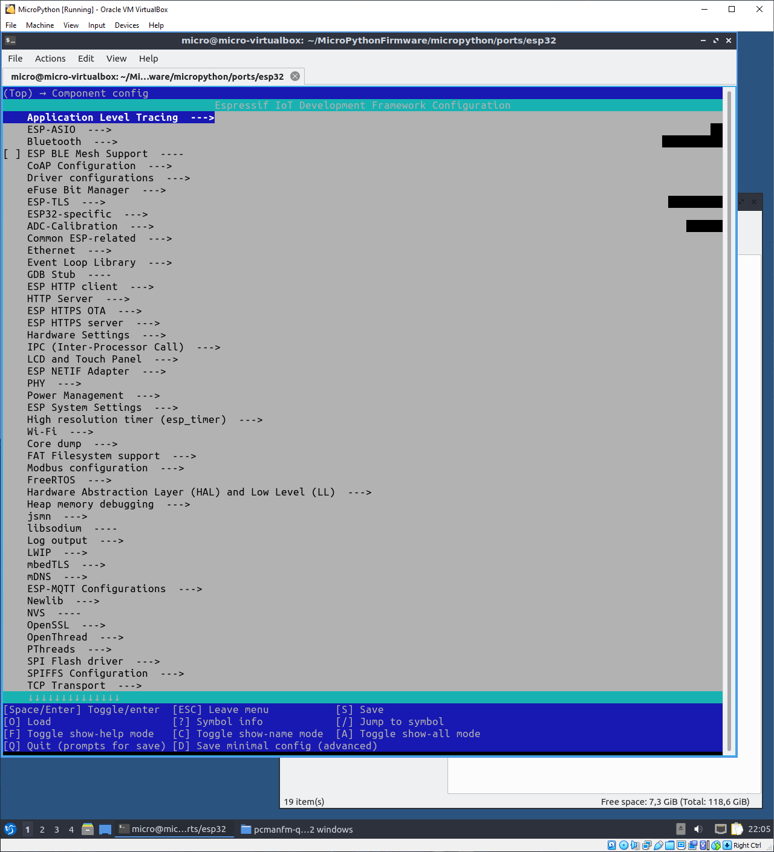Click VirtualBox recording indicator icon
774x852 pixels.
pos(692,845)
